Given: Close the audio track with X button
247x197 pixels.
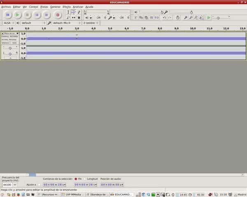Looking at the screenshot, I should (2, 34).
